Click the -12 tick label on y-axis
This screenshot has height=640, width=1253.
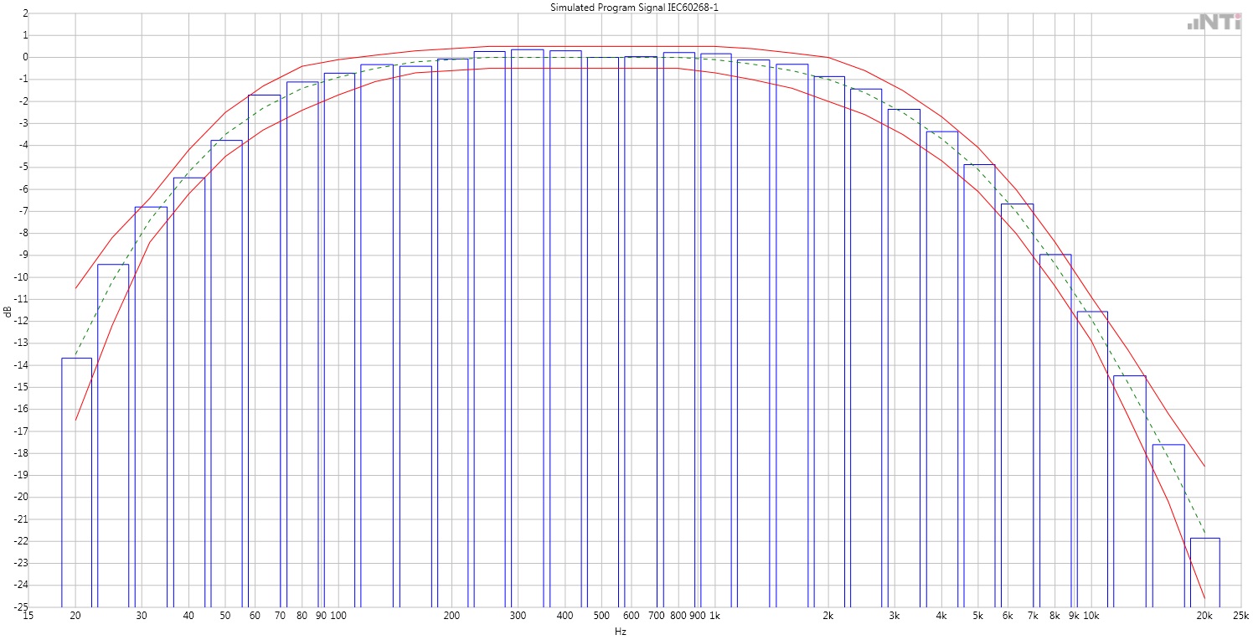18,321
